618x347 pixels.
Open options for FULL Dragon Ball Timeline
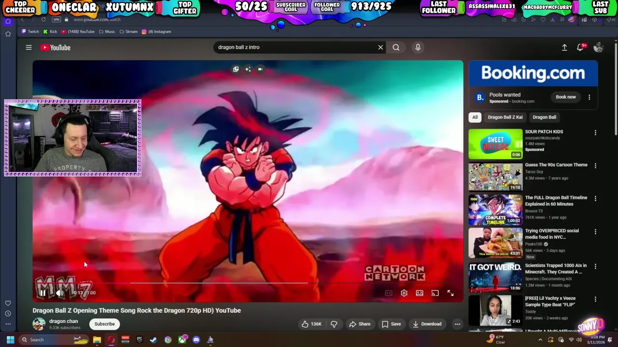(x=595, y=199)
